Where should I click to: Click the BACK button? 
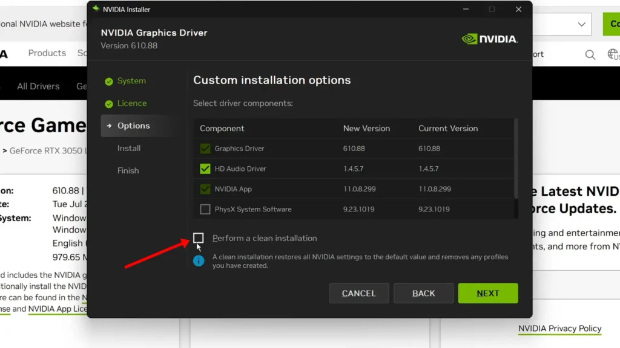click(x=423, y=293)
